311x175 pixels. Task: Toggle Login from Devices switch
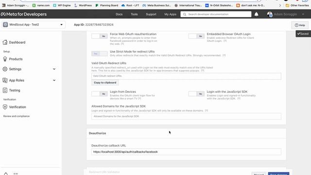(x=99, y=94)
